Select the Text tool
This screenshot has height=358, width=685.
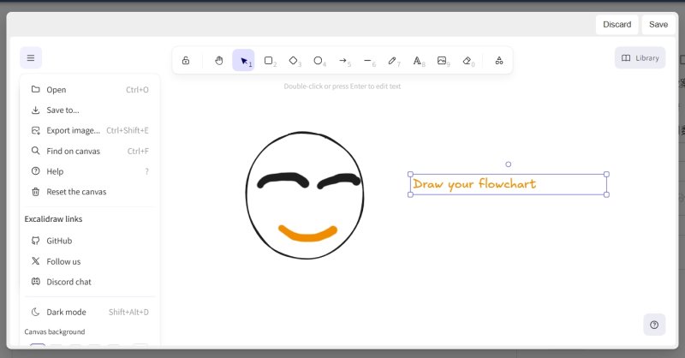(x=417, y=61)
